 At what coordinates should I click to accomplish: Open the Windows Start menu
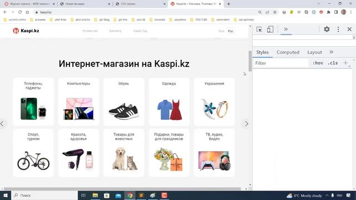point(6,195)
